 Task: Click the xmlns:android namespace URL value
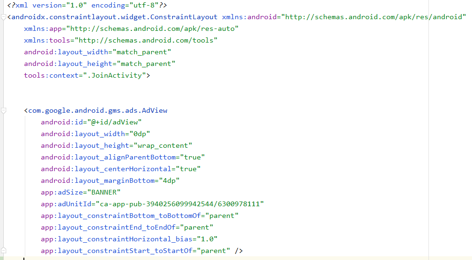pyautogui.click(x=373, y=17)
